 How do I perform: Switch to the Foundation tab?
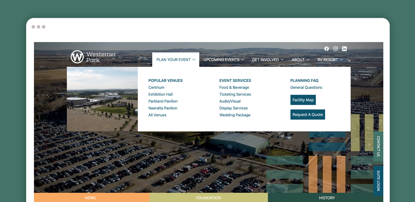pos(209,198)
